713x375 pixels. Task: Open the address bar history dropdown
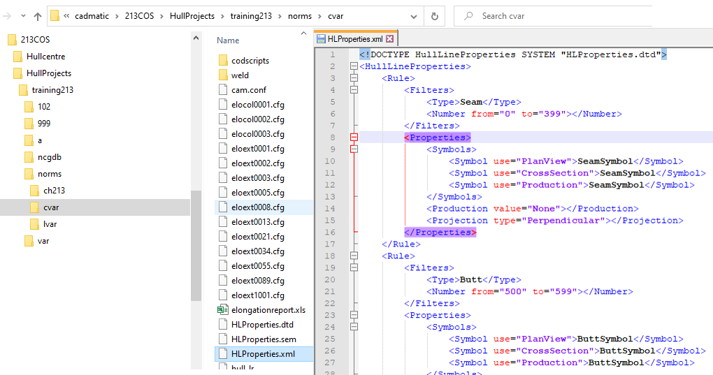[x=415, y=16]
